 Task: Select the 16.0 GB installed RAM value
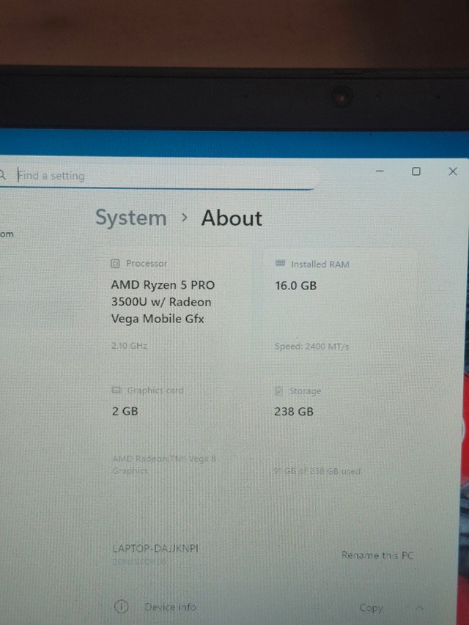pos(295,286)
